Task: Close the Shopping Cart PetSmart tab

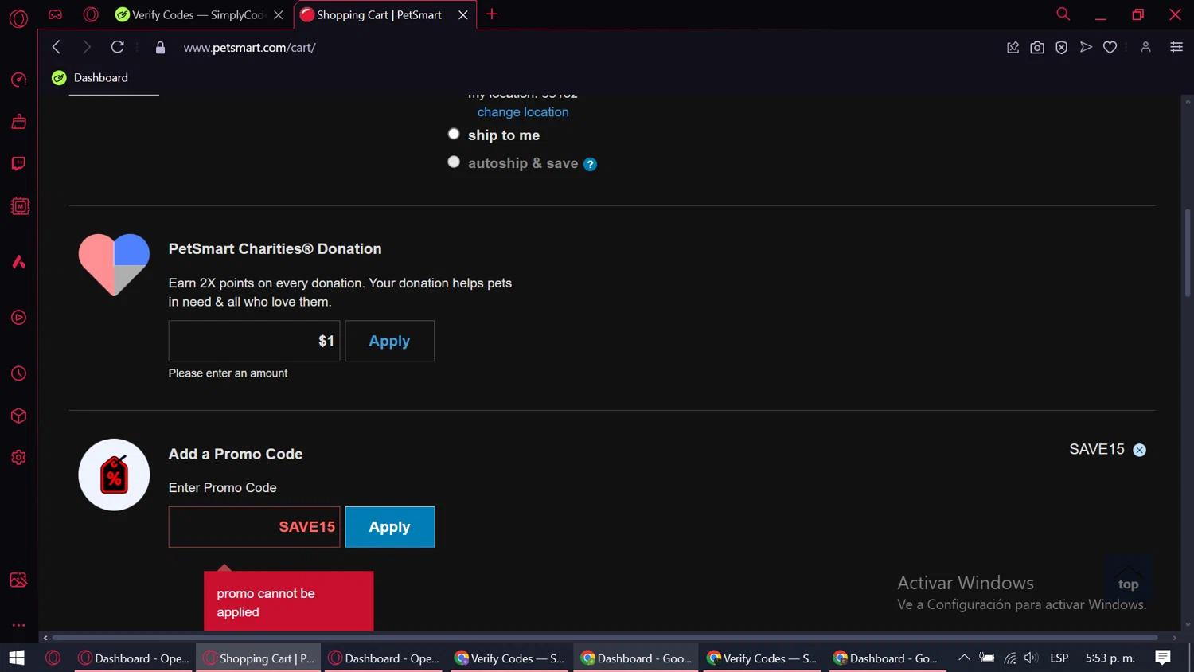Action: [x=463, y=14]
